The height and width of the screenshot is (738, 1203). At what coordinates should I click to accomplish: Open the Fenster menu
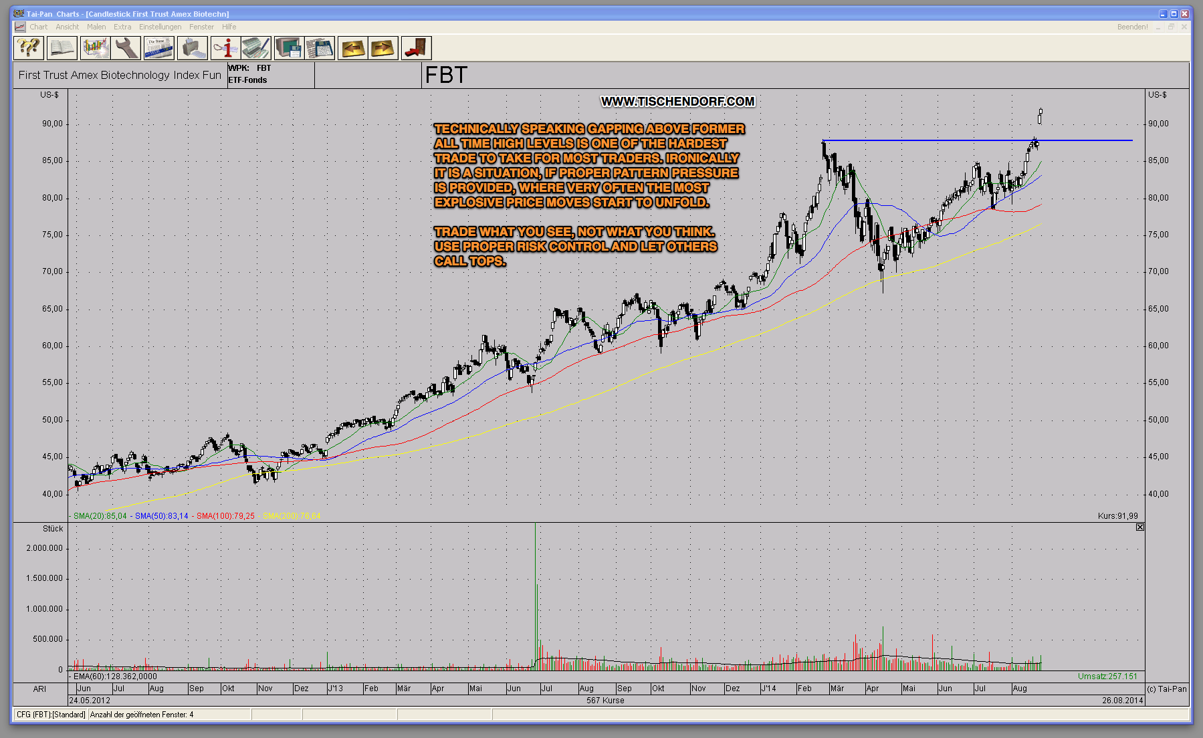[201, 27]
